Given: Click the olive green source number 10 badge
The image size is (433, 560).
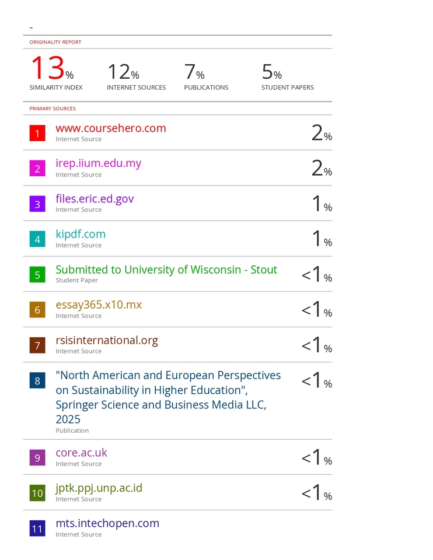Looking at the screenshot, I should [37, 493].
